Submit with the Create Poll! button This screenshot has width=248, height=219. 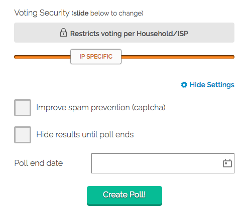125,195
